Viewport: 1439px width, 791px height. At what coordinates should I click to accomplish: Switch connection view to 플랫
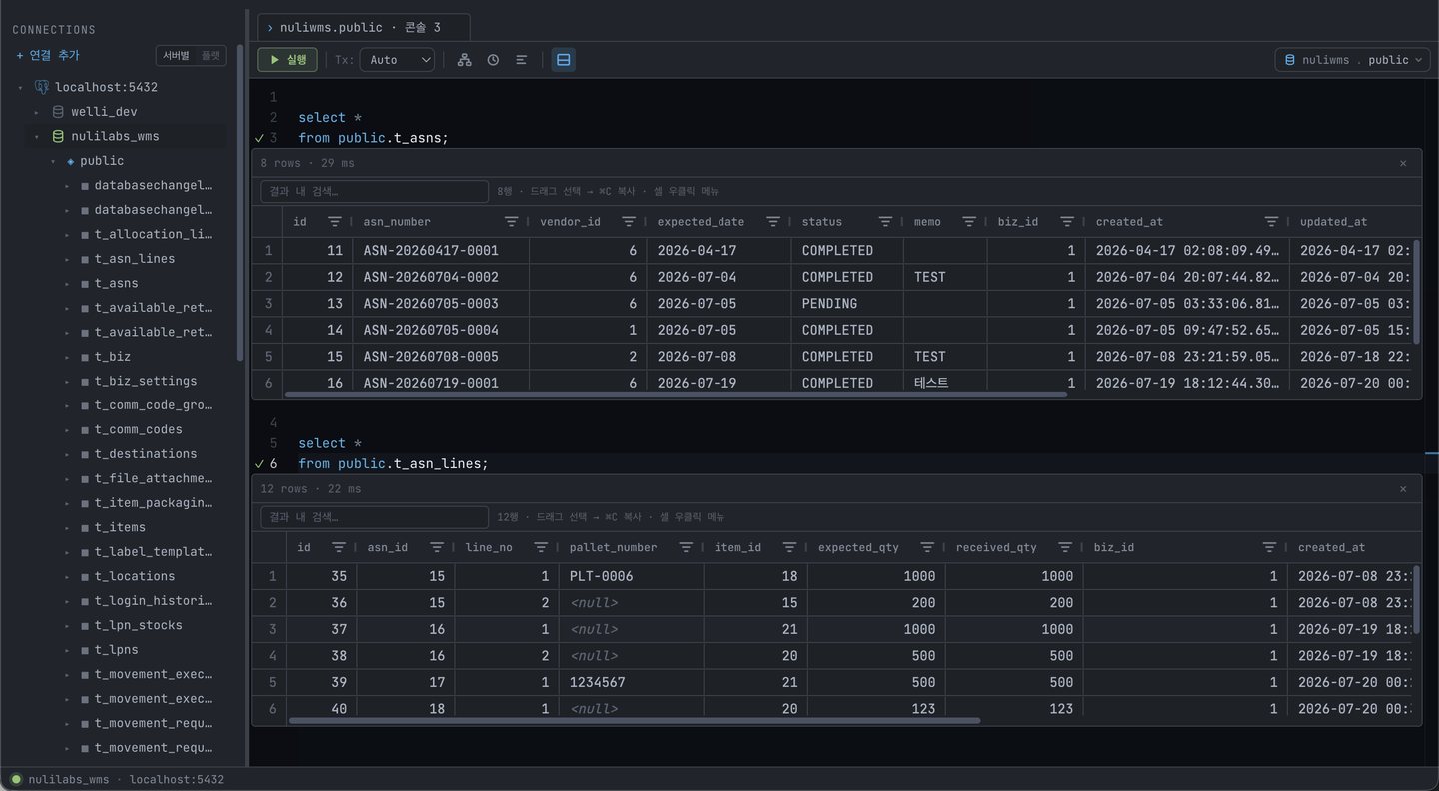[210, 56]
